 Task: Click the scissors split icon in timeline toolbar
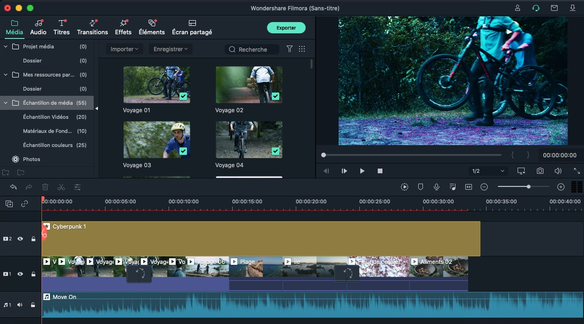coord(61,187)
